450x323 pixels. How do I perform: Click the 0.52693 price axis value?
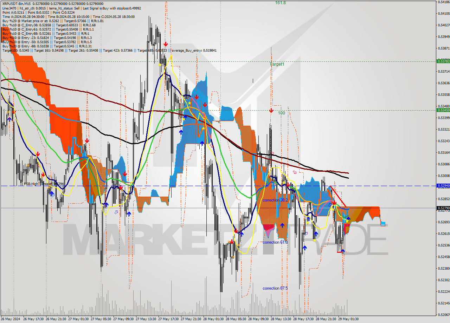443,222
